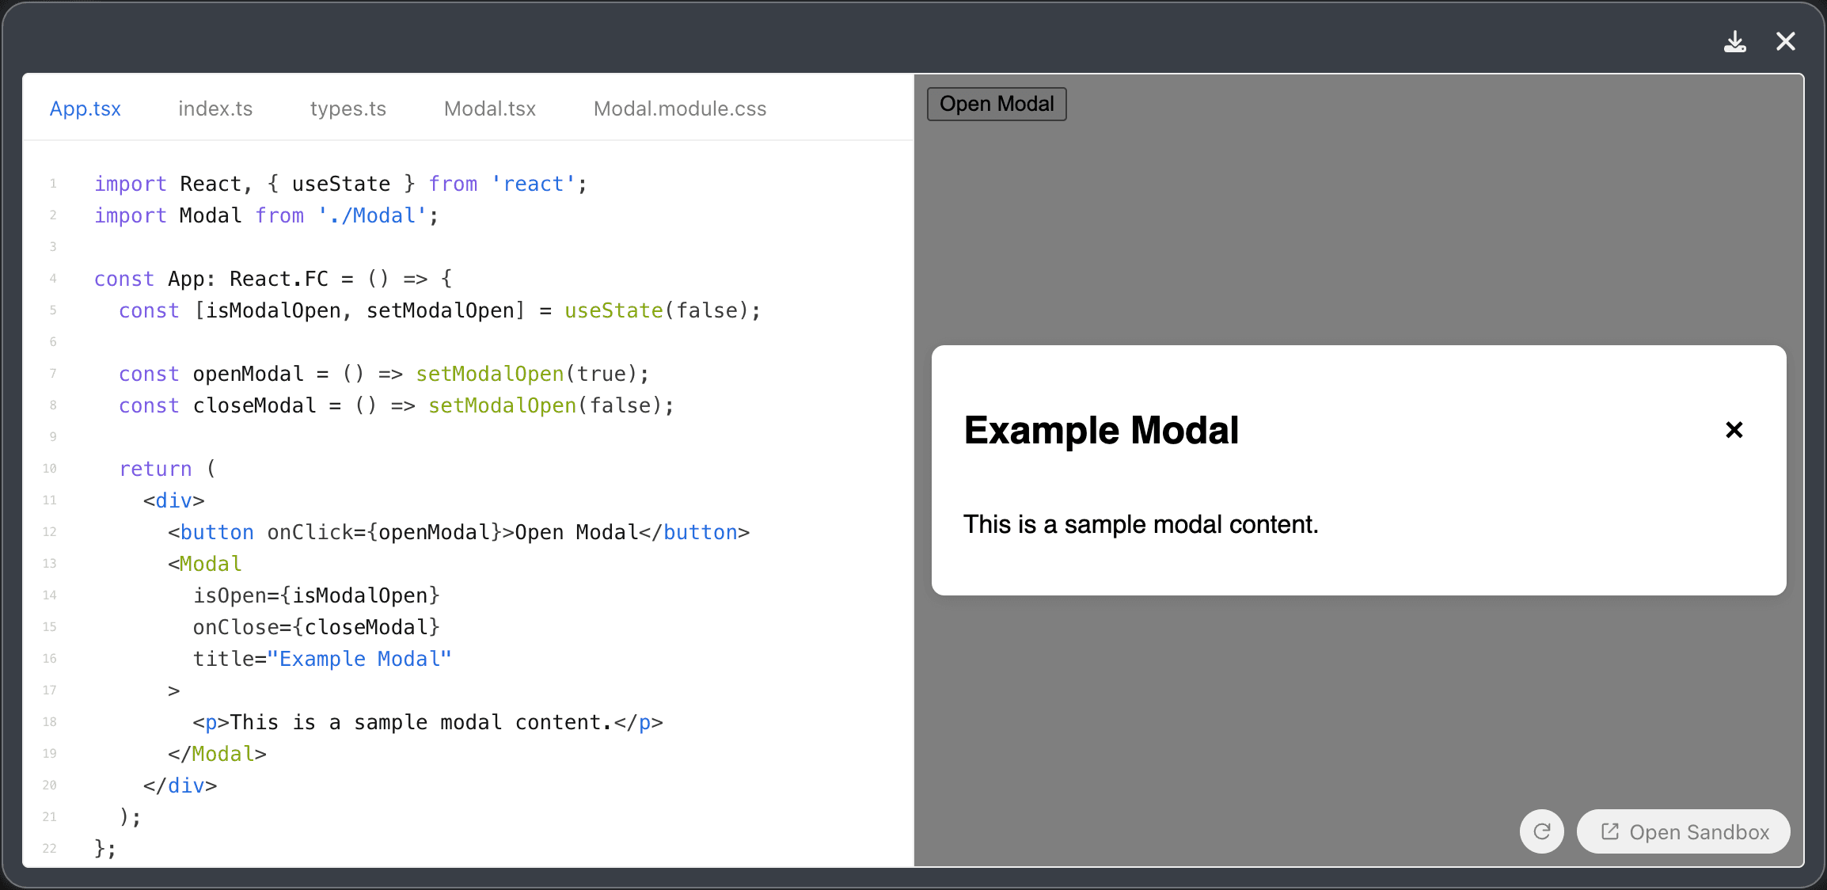Switch to the Modal.tsx tab

(x=489, y=108)
